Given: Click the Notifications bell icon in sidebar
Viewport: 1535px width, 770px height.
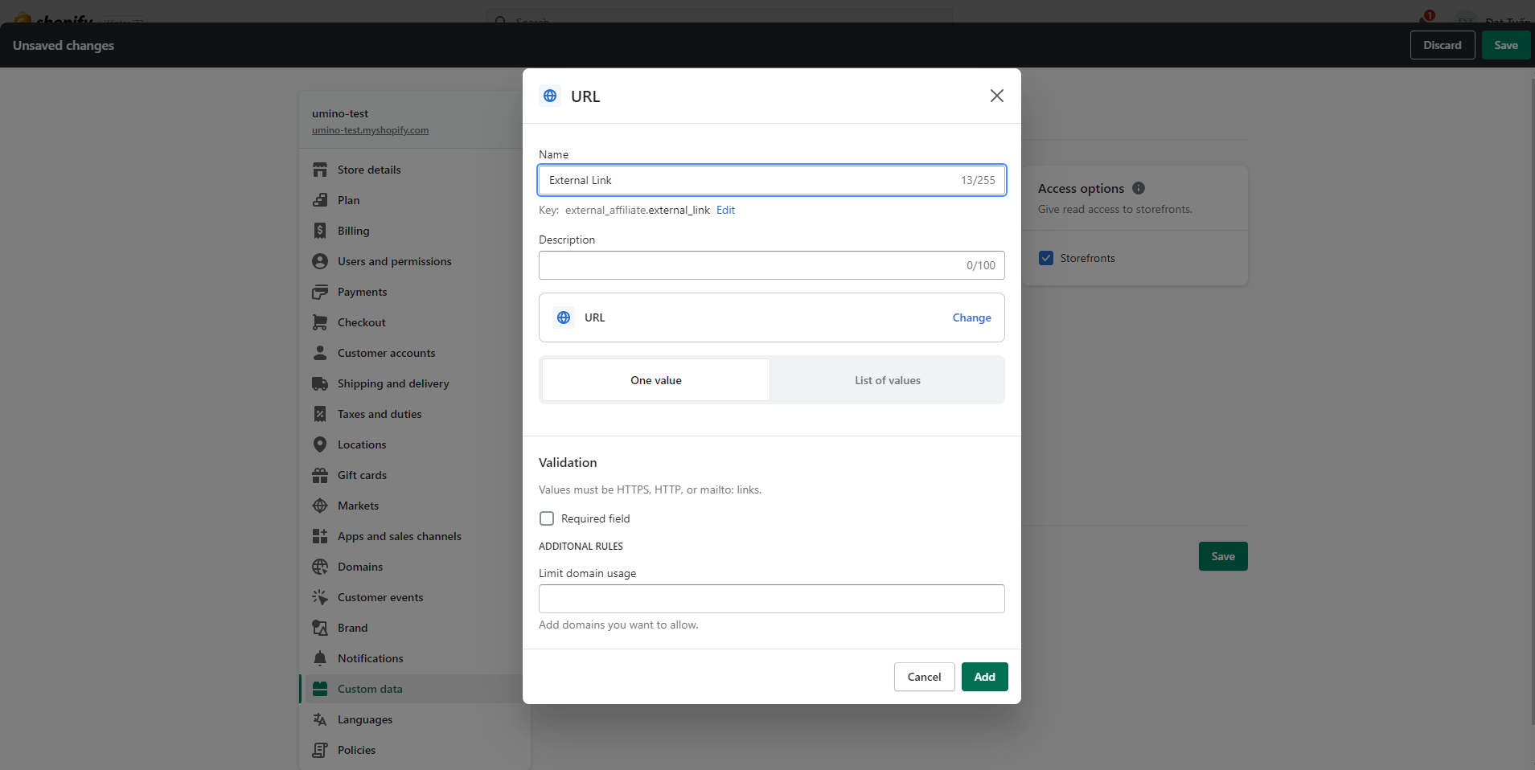Looking at the screenshot, I should (320, 658).
